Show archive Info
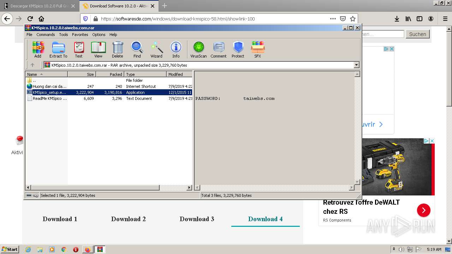This screenshot has height=254, width=452. [x=176, y=49]
